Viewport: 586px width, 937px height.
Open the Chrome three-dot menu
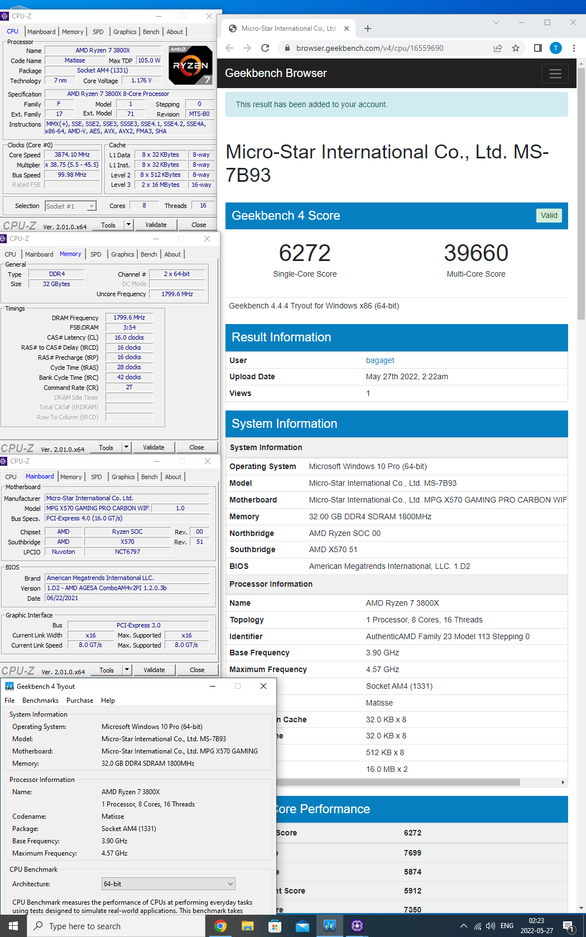[574, 48]
